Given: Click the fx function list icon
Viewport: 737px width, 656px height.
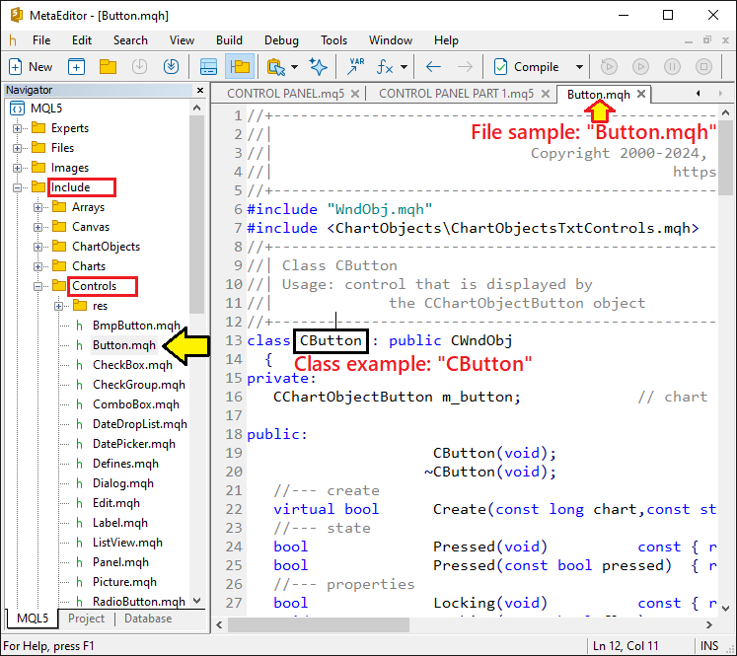Looking at the screenshot, I should pyautogui.click(x=385, y=67).
